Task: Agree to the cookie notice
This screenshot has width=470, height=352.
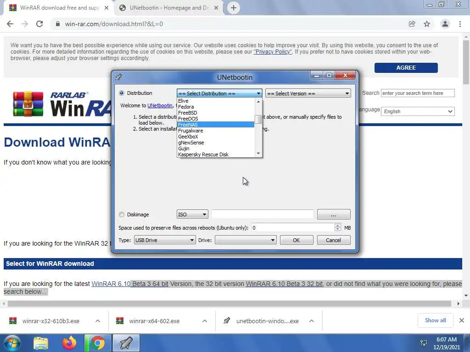Action: 406,68
